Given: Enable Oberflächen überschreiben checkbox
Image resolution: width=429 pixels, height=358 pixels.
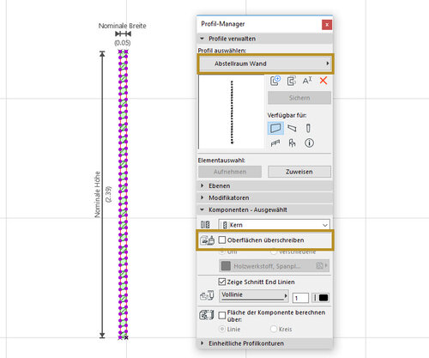Looking at the screenshot, I should 222,240.
